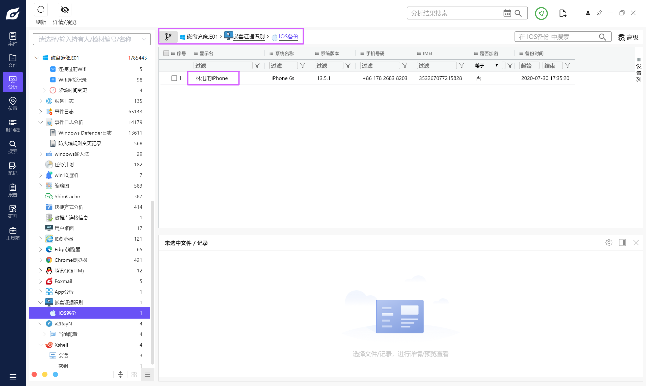Image resolution: width=646 pixels, height=386 pixels.
Task: Sort by the 备份时间 column header
Action: (x=534, y=53)
